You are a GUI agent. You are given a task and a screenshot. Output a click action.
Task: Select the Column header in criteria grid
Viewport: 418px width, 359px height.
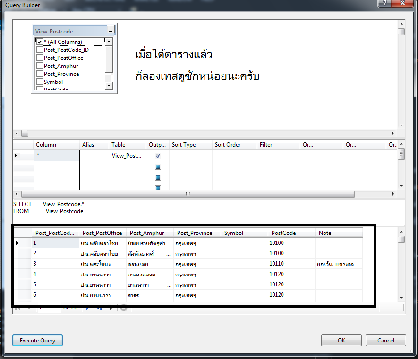tap(57, 145)
